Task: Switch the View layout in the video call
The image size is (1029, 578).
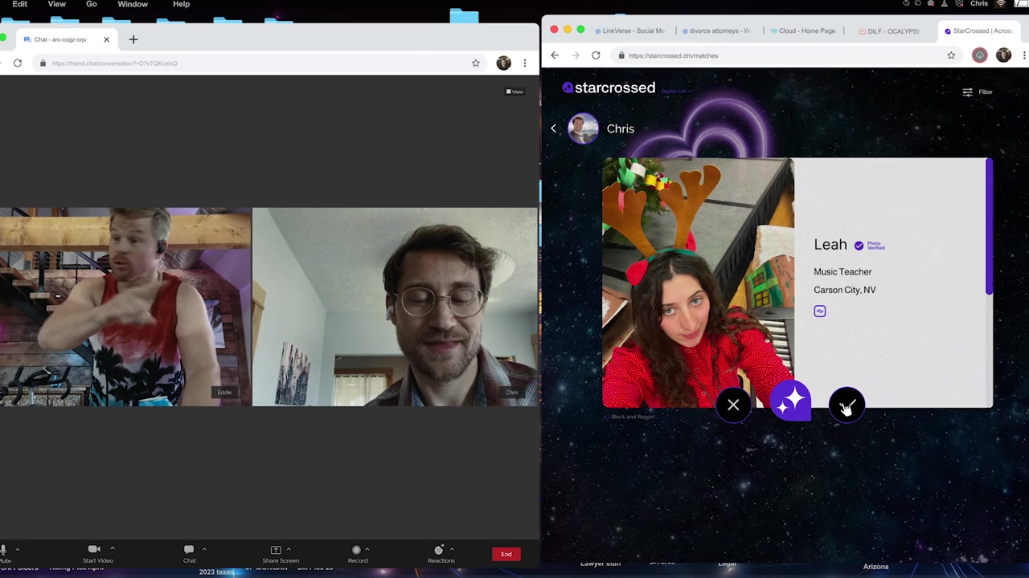Action: coord(514,92)
